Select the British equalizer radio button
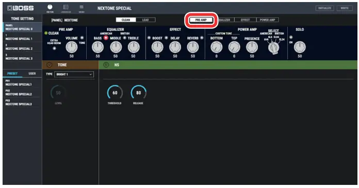359x188 pixels. tap(124, 38)
